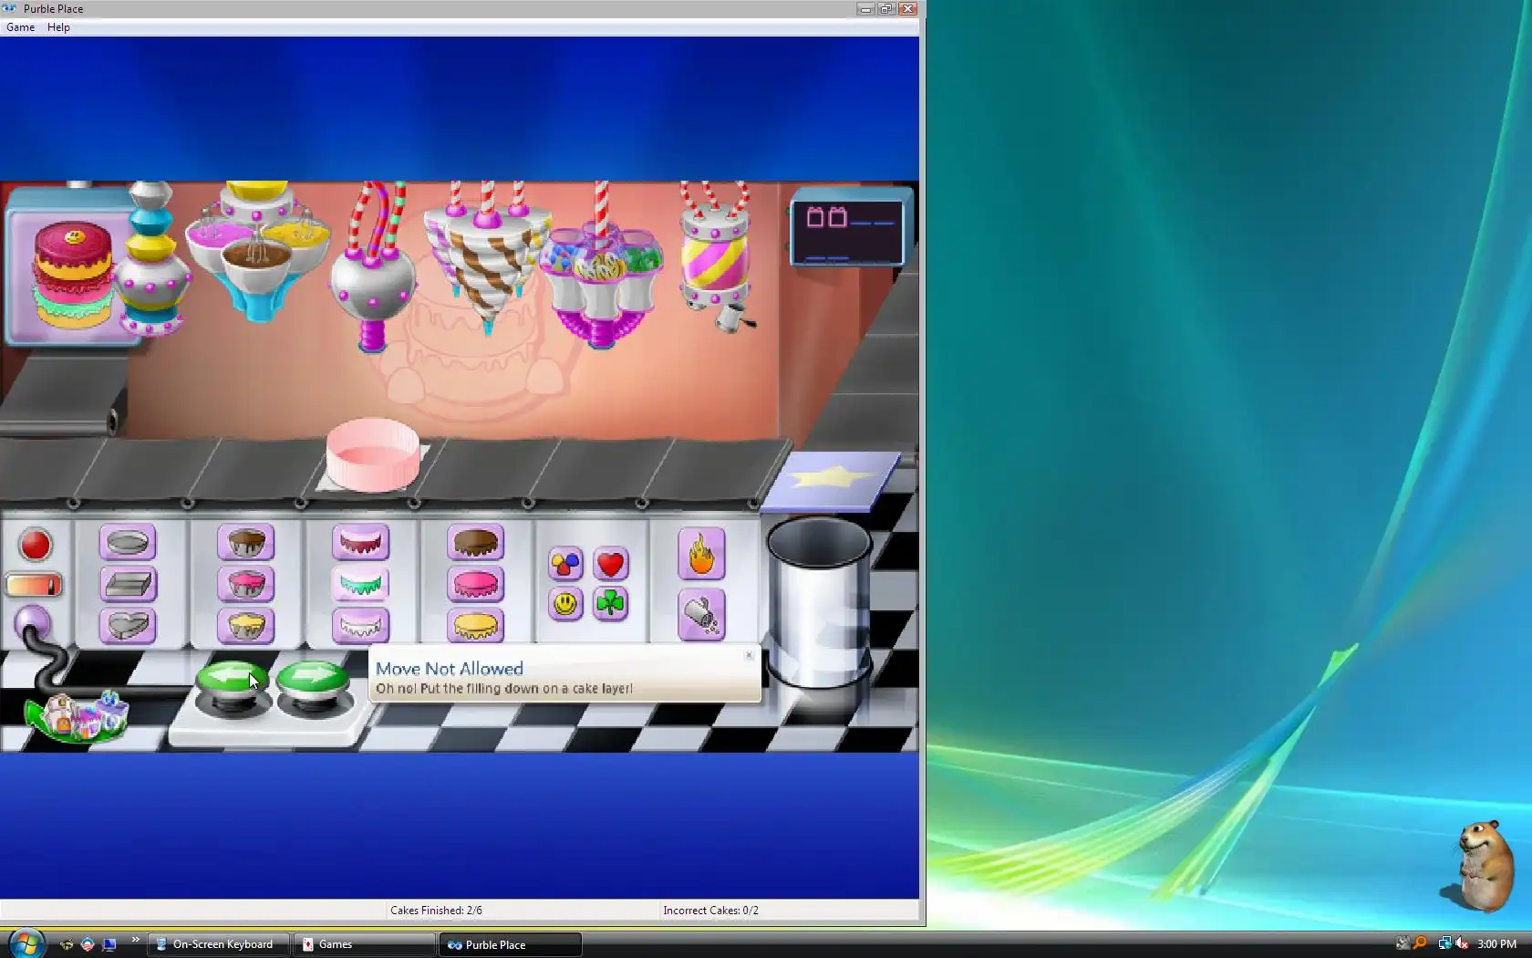Viewport: 1532px width, 958px height.
Task: Click the 3:00 PM system clock
Action: click(1496, 944)
